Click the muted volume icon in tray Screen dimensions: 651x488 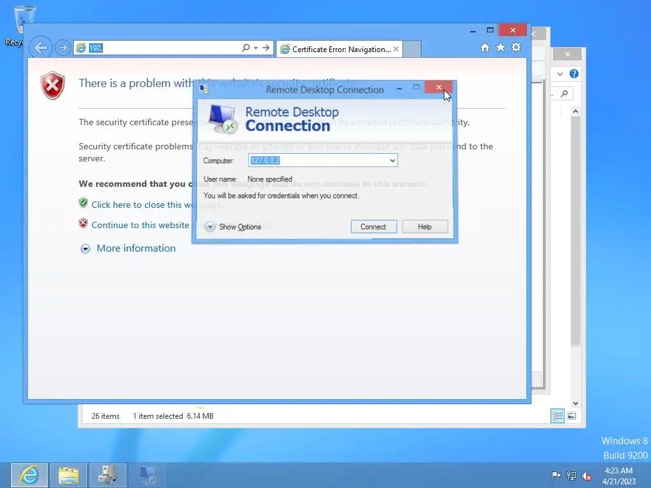tap(587, 476)
